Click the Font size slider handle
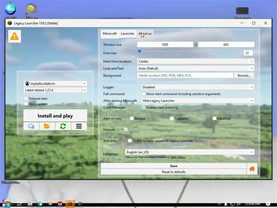The width and height of the screenshot is (277, 208). [140, 51]
